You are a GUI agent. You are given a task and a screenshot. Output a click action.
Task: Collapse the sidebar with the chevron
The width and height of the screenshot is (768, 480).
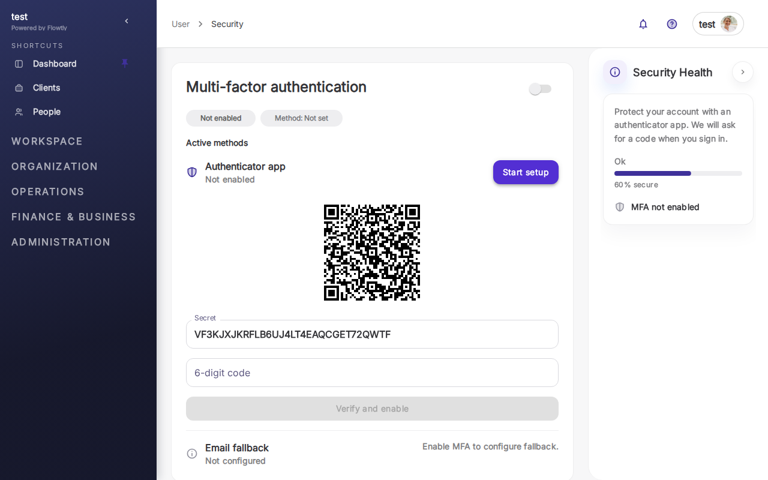(x=127, y=21)
